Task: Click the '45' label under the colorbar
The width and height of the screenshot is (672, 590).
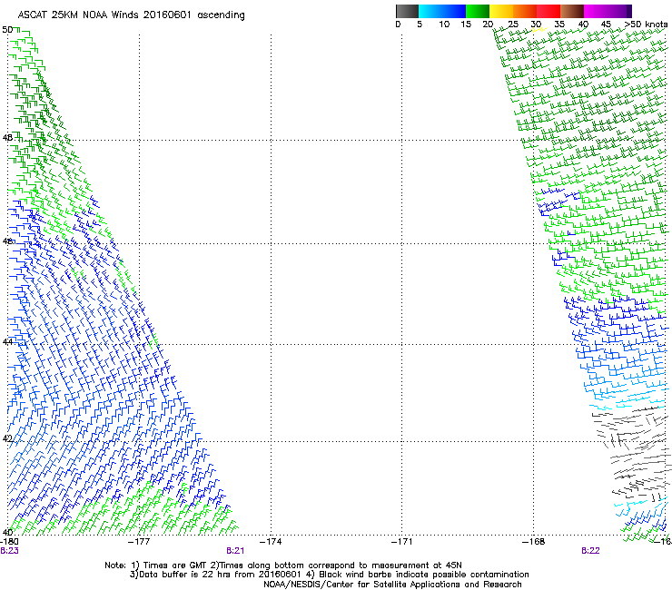Action: [x=606, y=25]
